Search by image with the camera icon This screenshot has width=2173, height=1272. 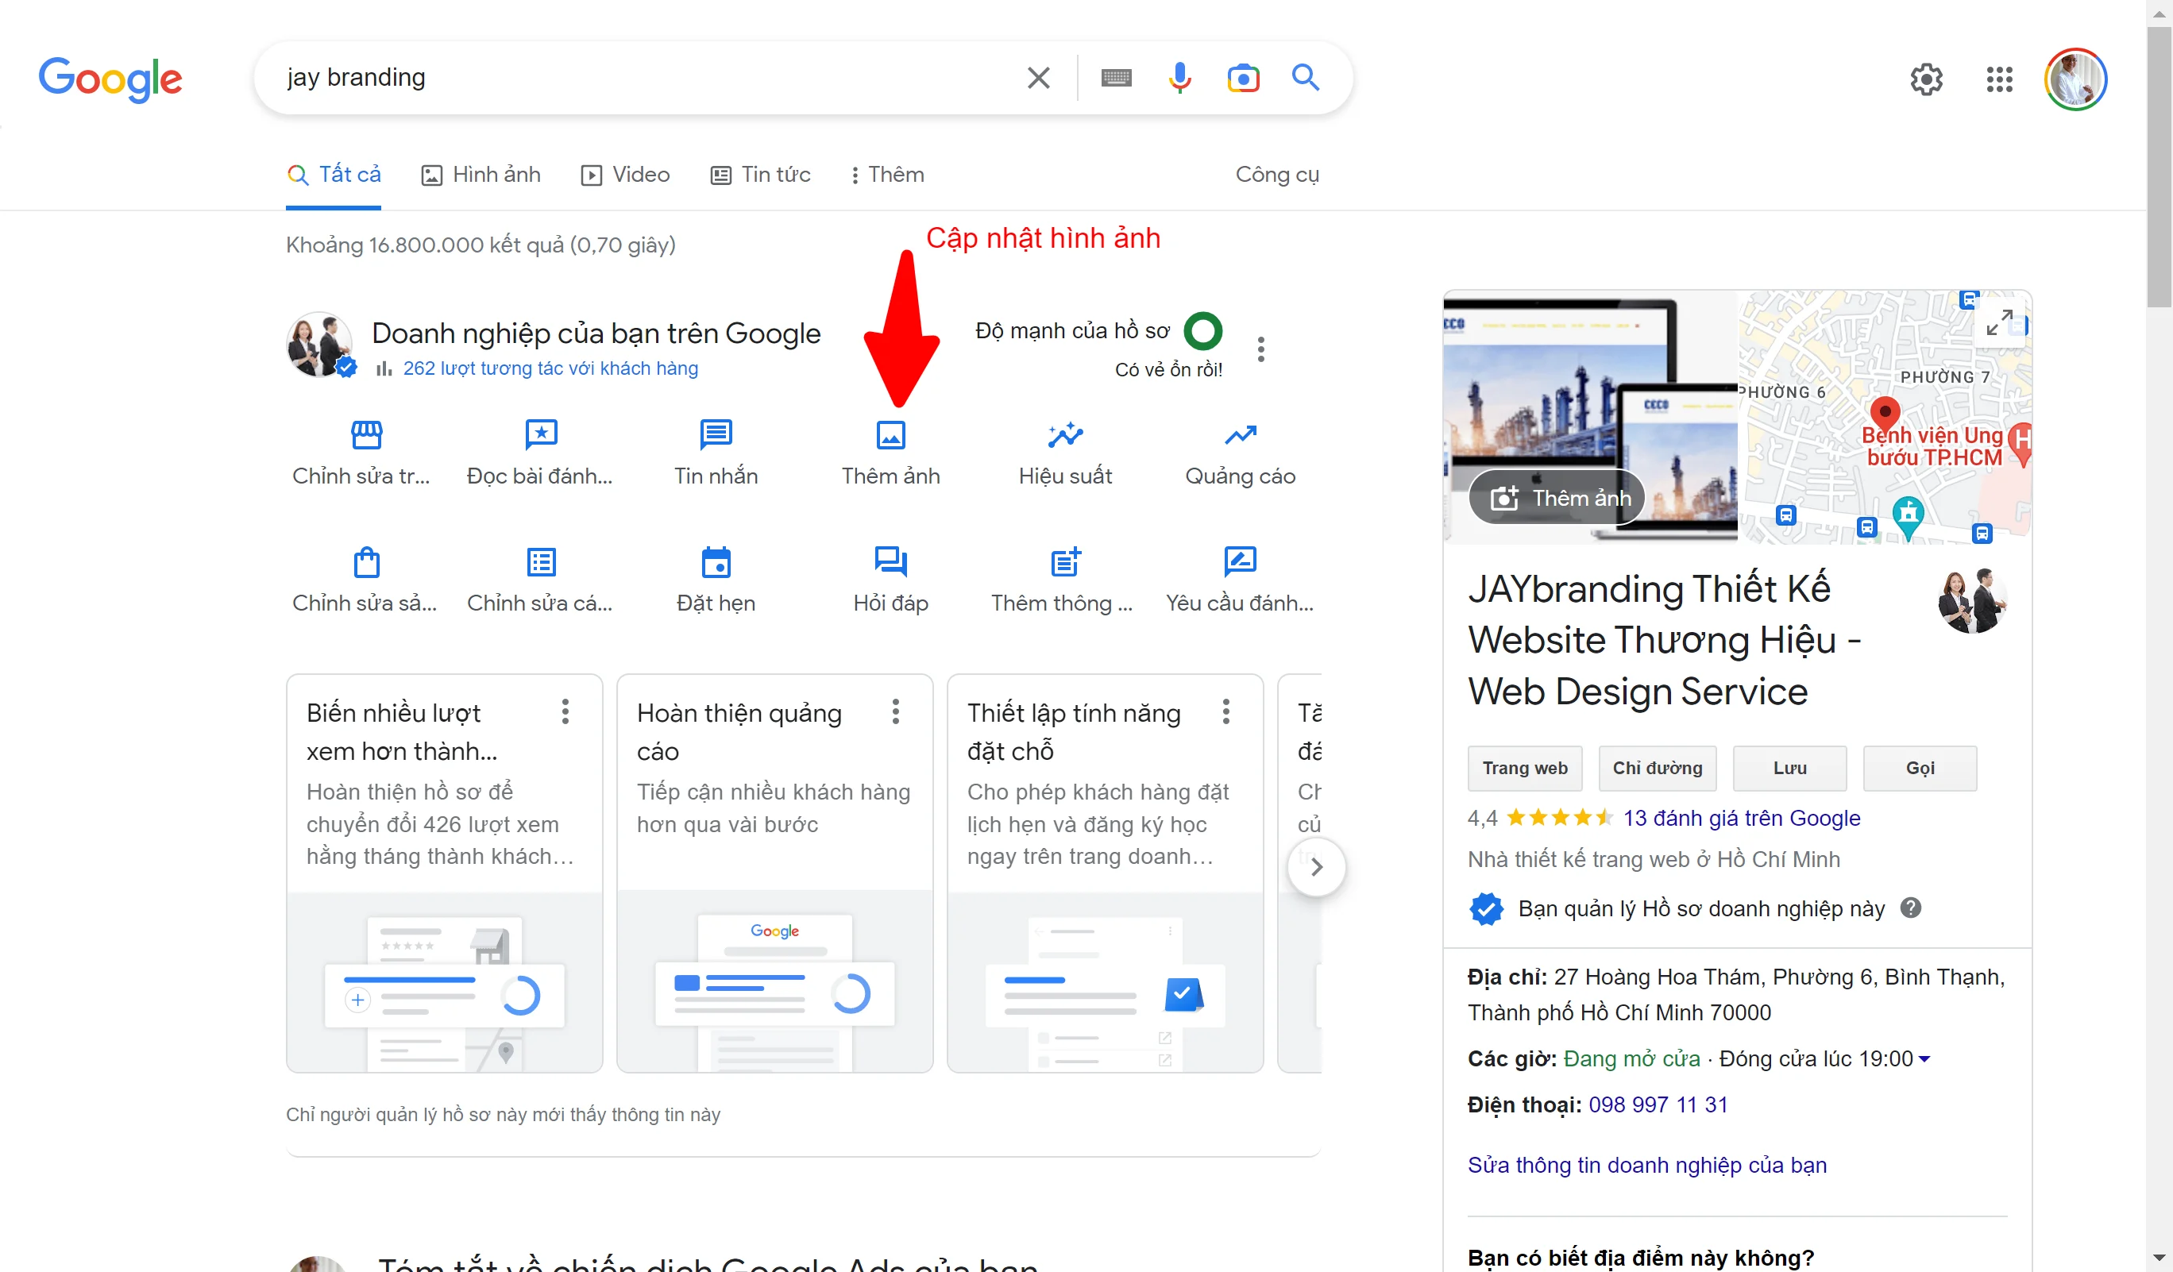[x=1243, y=79]
